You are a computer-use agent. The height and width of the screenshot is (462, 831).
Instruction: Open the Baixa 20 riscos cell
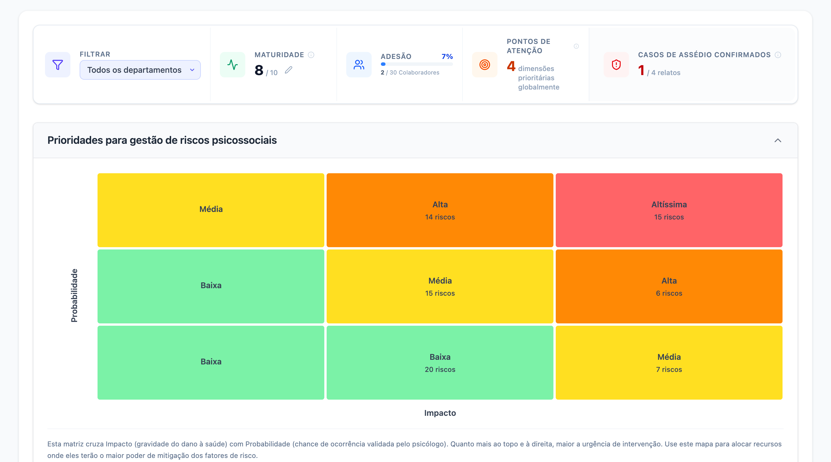[x=440, y=363]
